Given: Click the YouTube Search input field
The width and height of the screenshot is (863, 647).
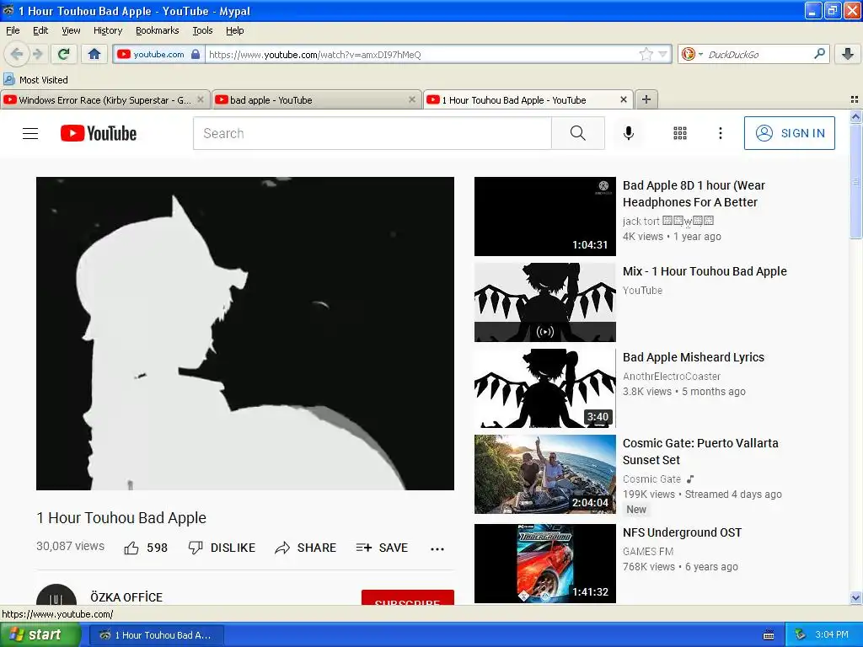Looking at the screenshot, I should [372, 133].
